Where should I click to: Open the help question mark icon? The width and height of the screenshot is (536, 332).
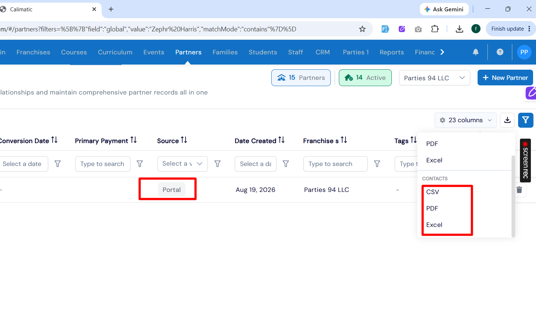[500, 52]
